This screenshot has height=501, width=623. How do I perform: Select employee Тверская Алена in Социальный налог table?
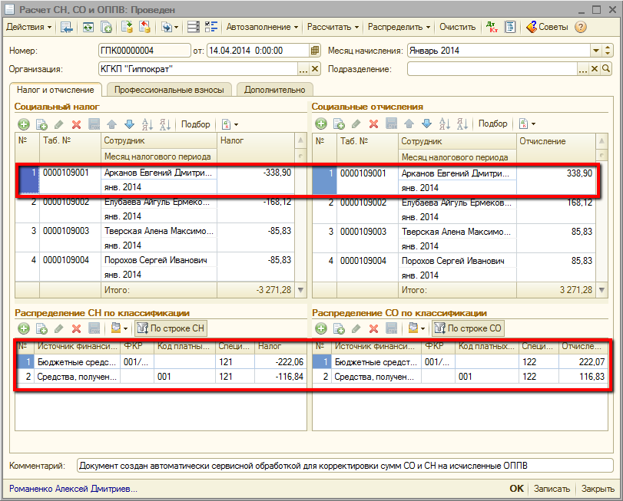(156, 232)
